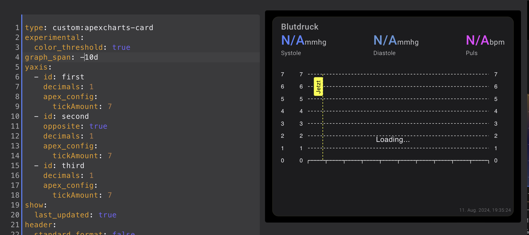This screenshot has width=529, height=235.
Task: Click the 'header:' key on line 21
Action: click(x=40, y=225)
